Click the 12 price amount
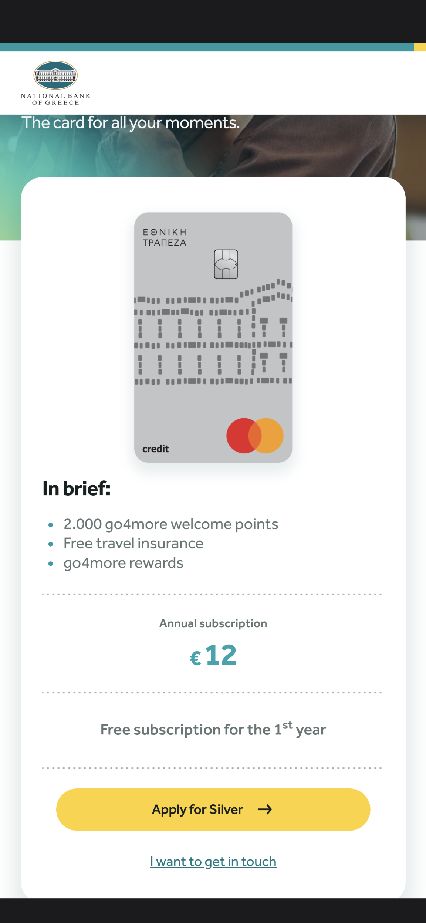 221,655
